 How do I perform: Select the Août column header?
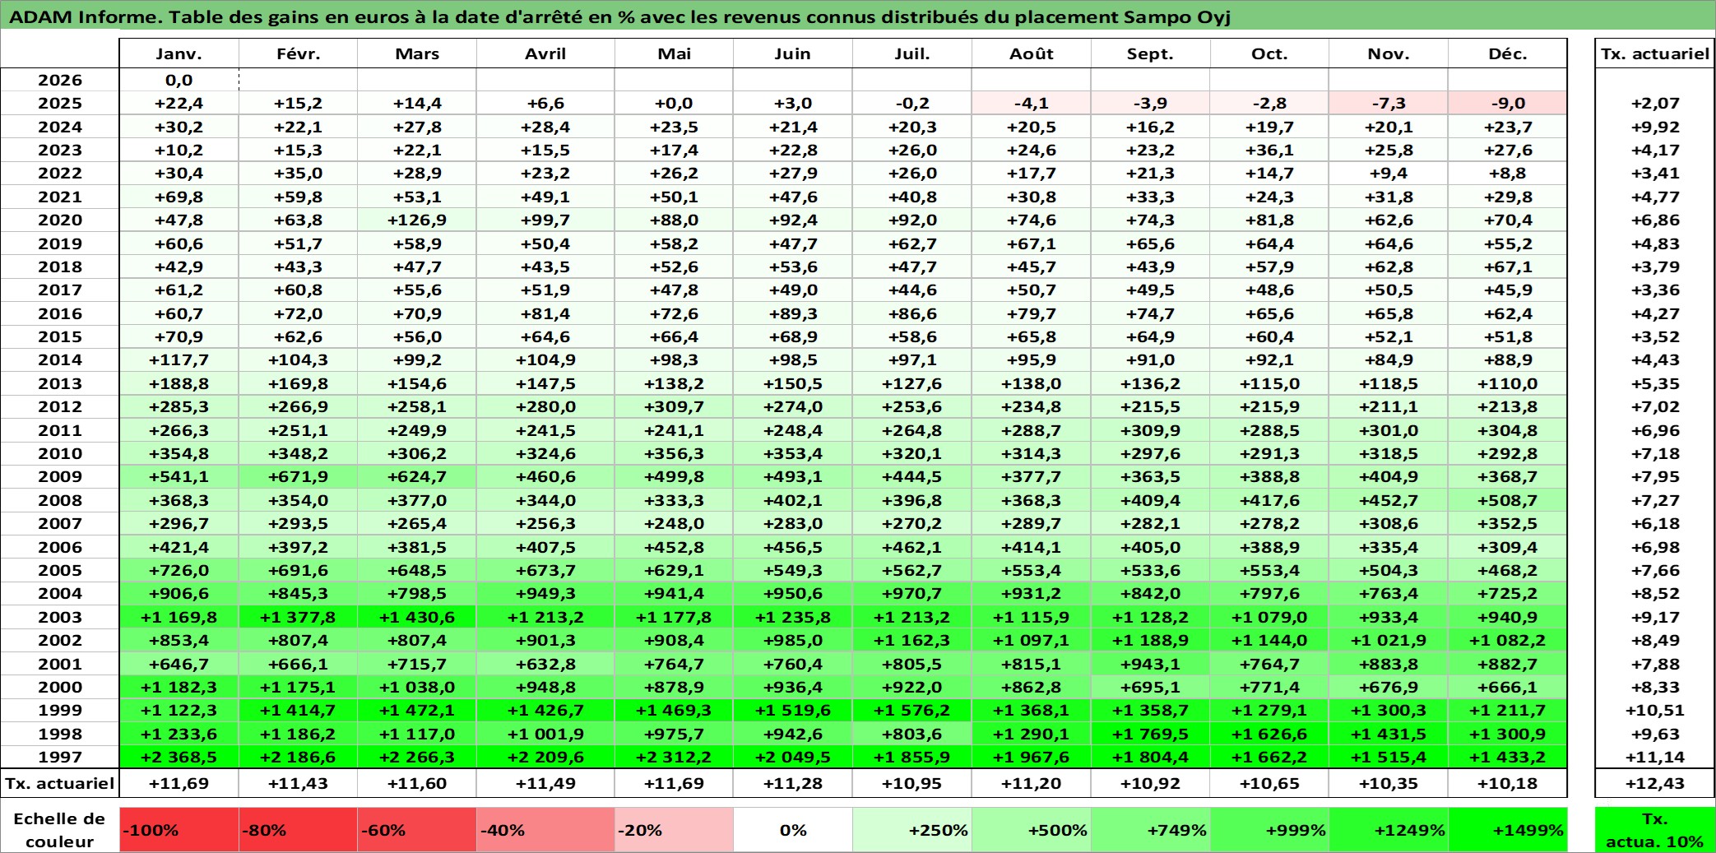(1031, 53)
